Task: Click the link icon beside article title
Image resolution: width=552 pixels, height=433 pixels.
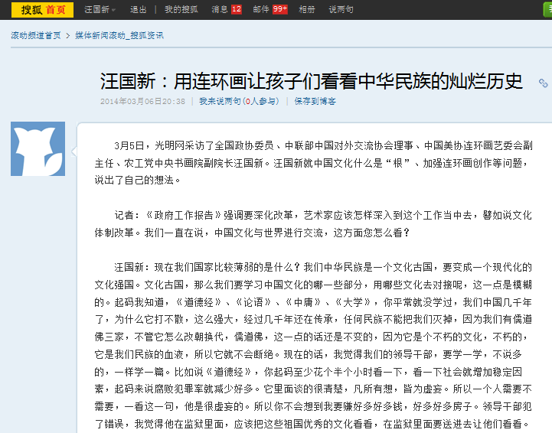Action: (x=544, y=83)
